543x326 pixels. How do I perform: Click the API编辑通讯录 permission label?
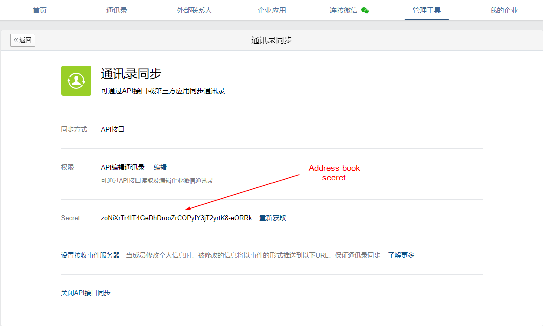pos(123,167)
